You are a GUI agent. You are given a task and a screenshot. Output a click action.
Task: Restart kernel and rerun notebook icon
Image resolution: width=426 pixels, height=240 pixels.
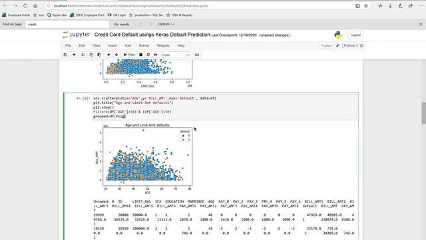click(x=156, y=55)
